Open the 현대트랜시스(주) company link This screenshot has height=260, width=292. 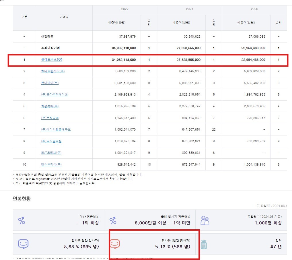click(x=53, y=71)
